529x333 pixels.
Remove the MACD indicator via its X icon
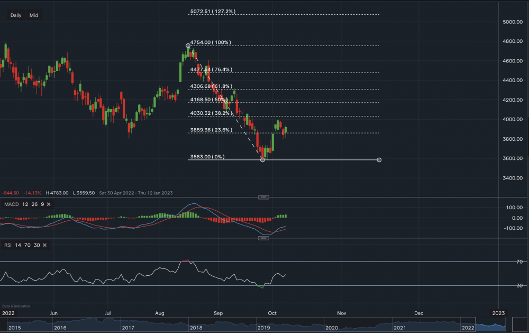(49, 204)
